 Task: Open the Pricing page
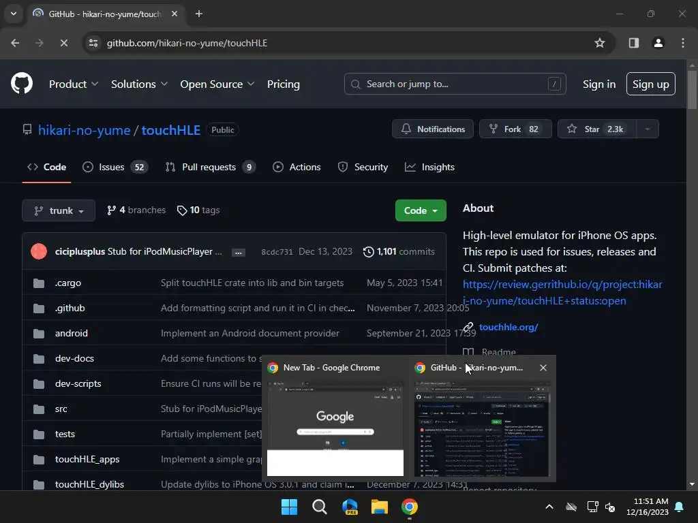[283, 84]
